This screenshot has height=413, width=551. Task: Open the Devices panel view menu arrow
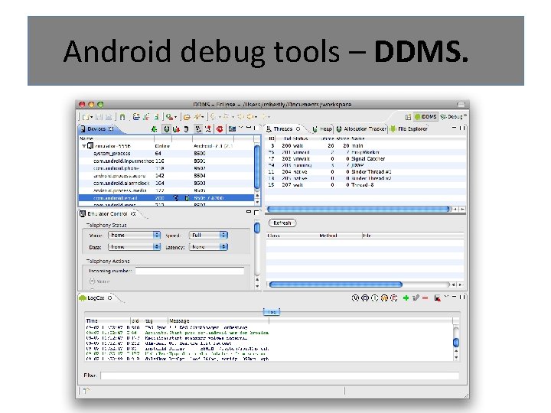click(x=241, y=127)
